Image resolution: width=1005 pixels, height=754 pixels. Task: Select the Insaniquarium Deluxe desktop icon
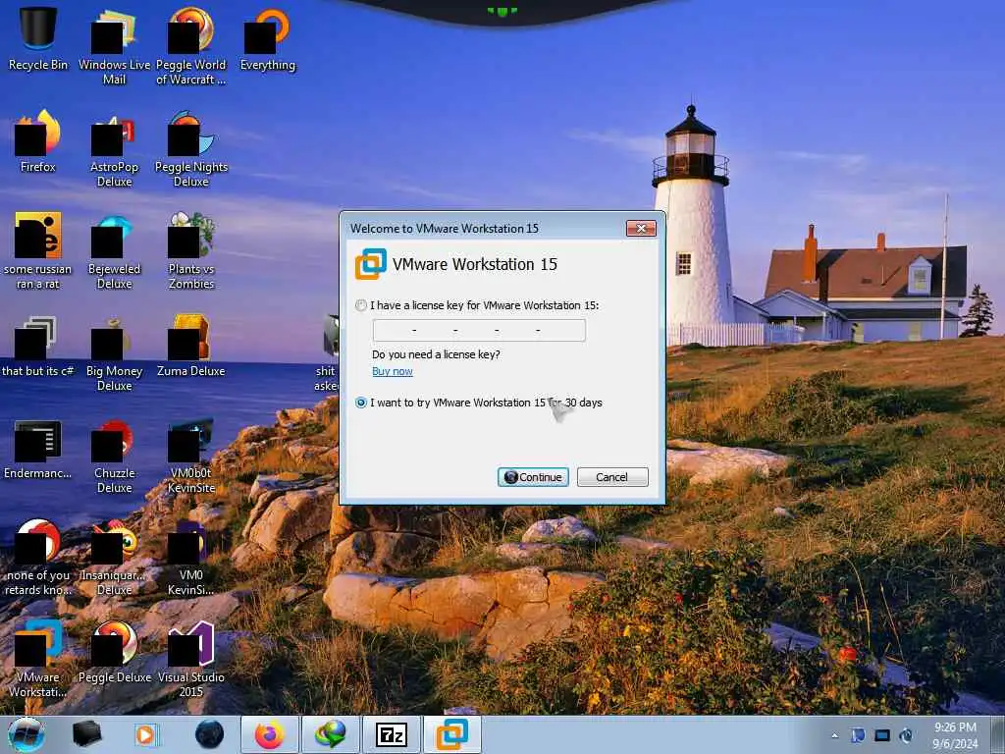pos(114,558)
